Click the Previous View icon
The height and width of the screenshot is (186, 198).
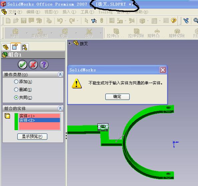coord(186,21)
